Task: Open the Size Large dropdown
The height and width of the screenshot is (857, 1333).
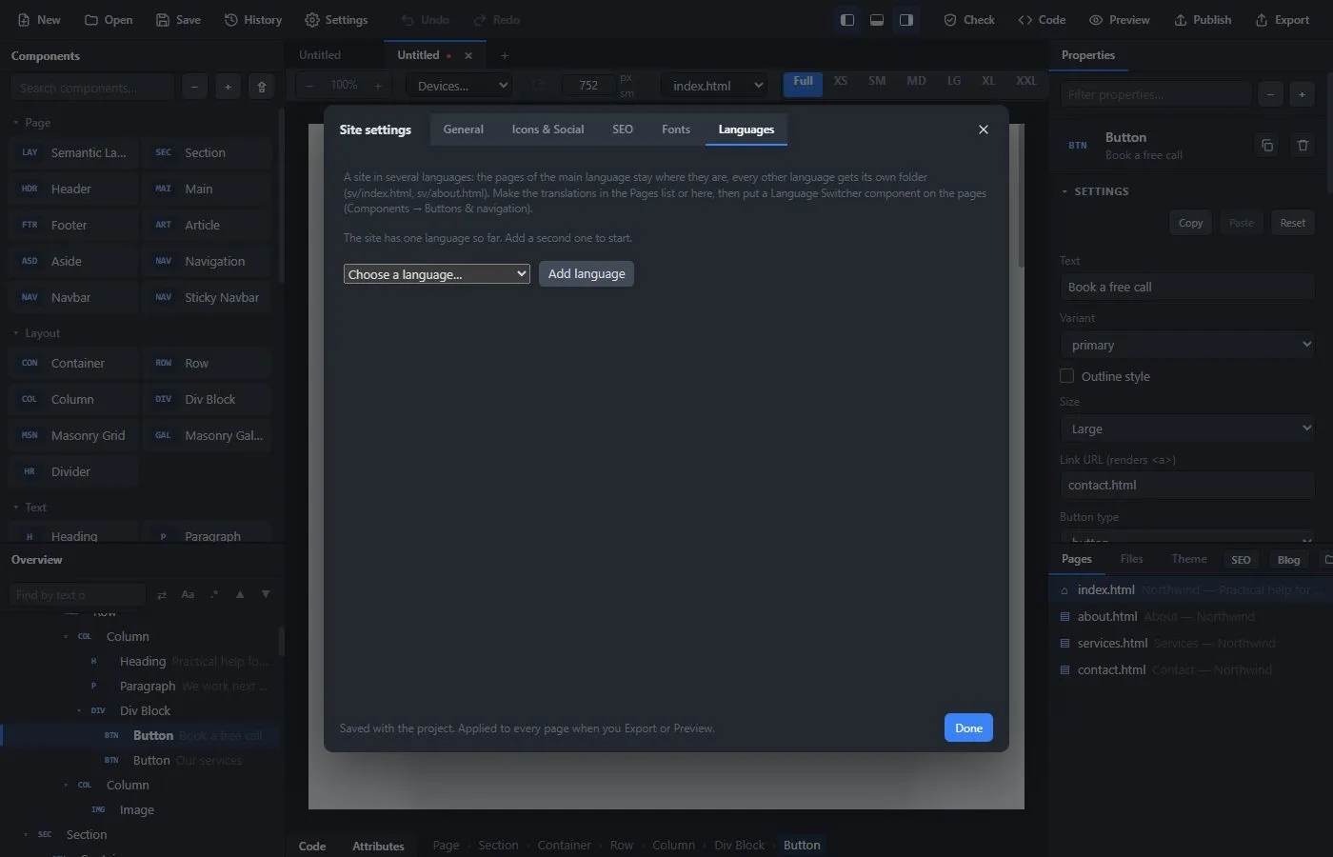Action: [1187, 428]
